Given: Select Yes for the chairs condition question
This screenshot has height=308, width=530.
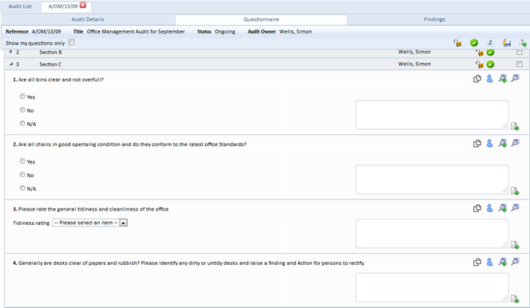Looking at the screenshot, I should tap(22, 161).
